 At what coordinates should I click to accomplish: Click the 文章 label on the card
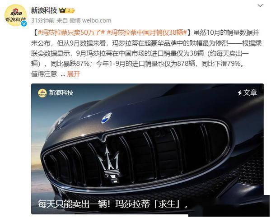(x=250, y=93)
